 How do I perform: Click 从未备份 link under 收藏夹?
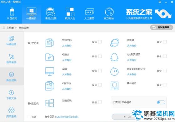(67, 60)
